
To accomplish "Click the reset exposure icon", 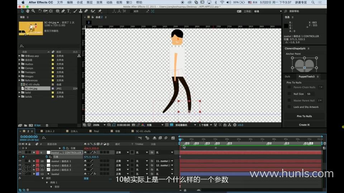I will [x=235, y=125].
